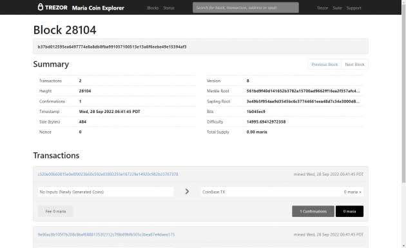The image size is (406, 248).
Task: Open the Blocks menu item
Action: [x=153, y=8]
